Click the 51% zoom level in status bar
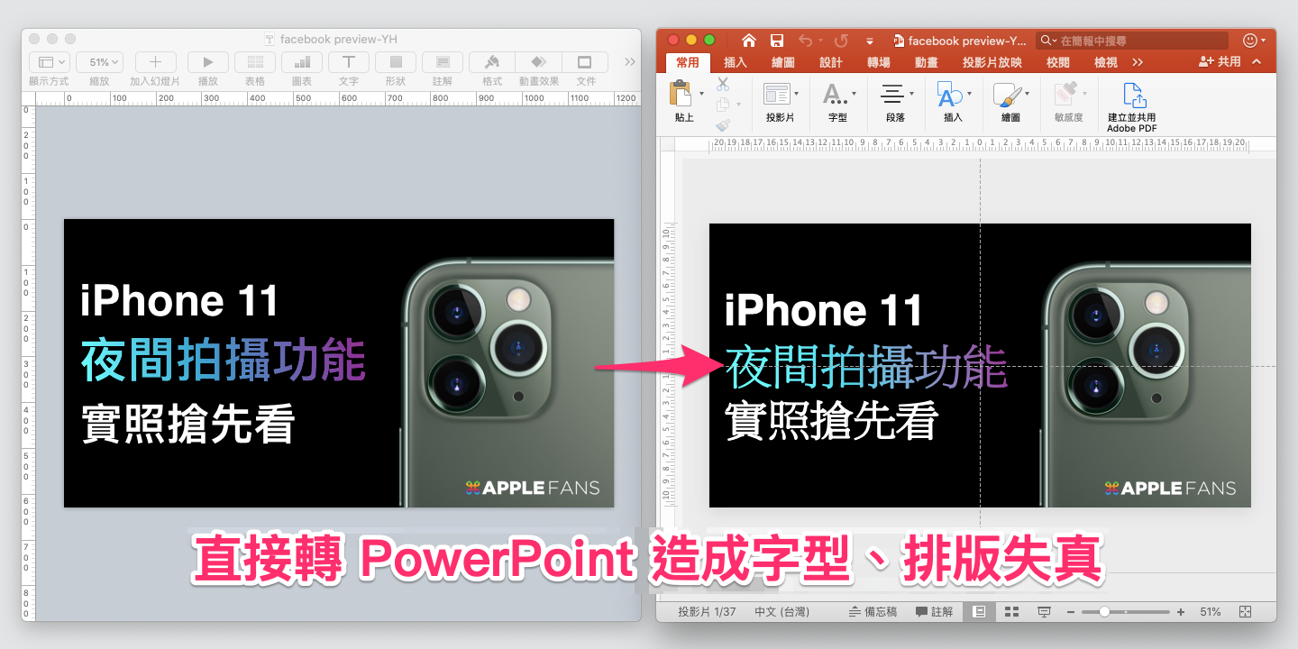This screenshot has height=649, width=1298. click(x=1210, y=611)
